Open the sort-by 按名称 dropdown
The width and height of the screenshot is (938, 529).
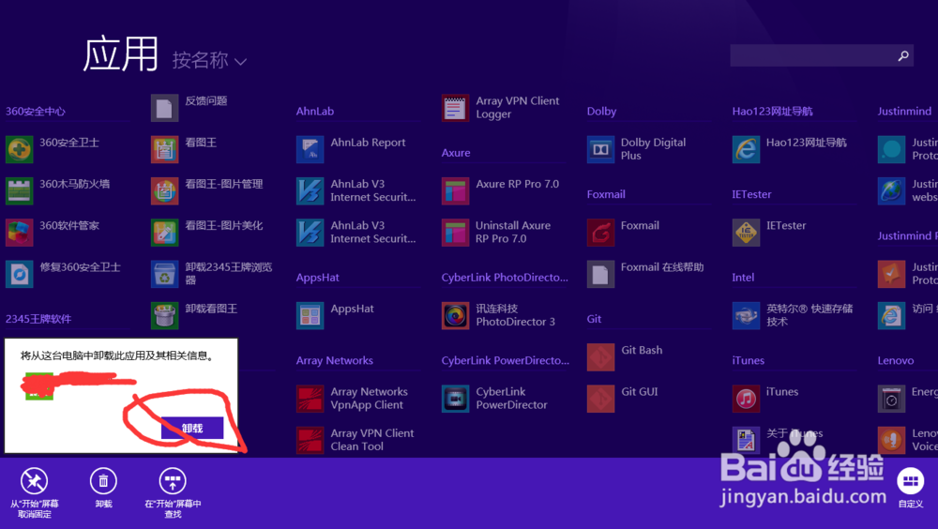(x=209, y=60)
